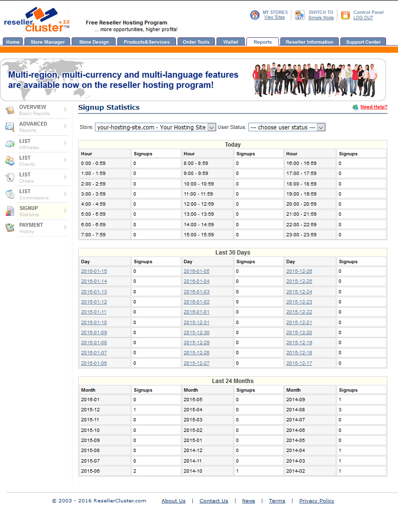Switch to the Store Design tab

[94, 42]
